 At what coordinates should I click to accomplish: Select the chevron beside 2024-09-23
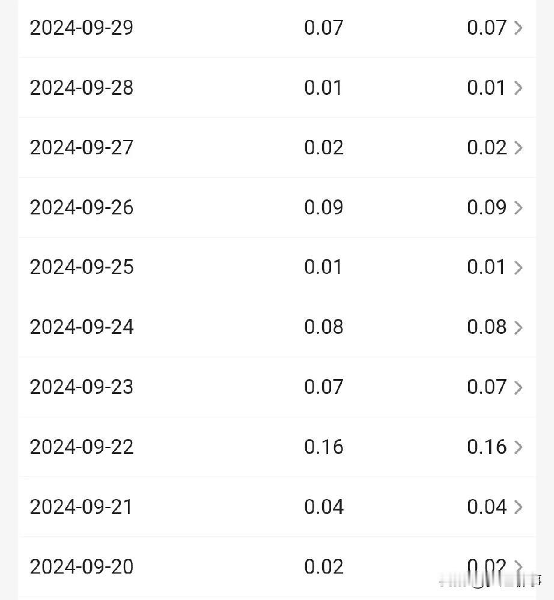518,387
